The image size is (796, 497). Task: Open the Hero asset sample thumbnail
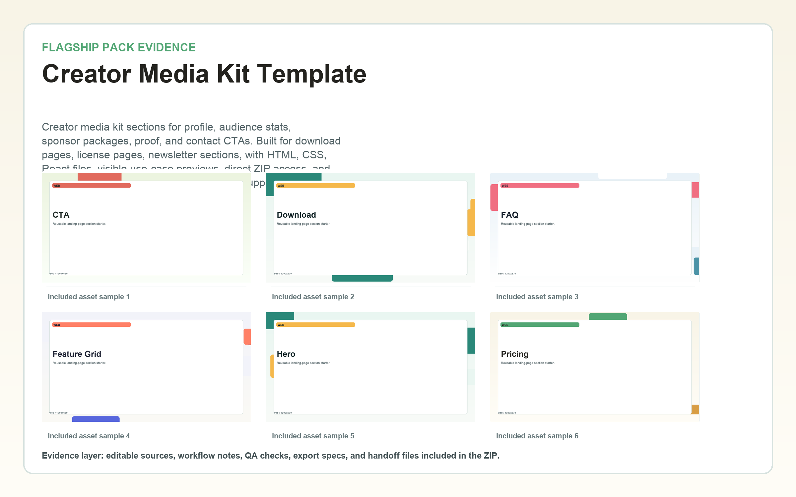[370, 367]
